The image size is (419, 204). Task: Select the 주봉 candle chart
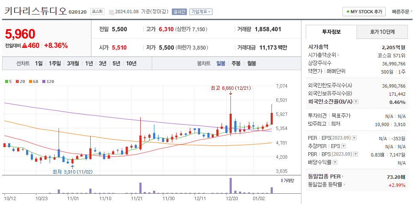pos(236,64)
